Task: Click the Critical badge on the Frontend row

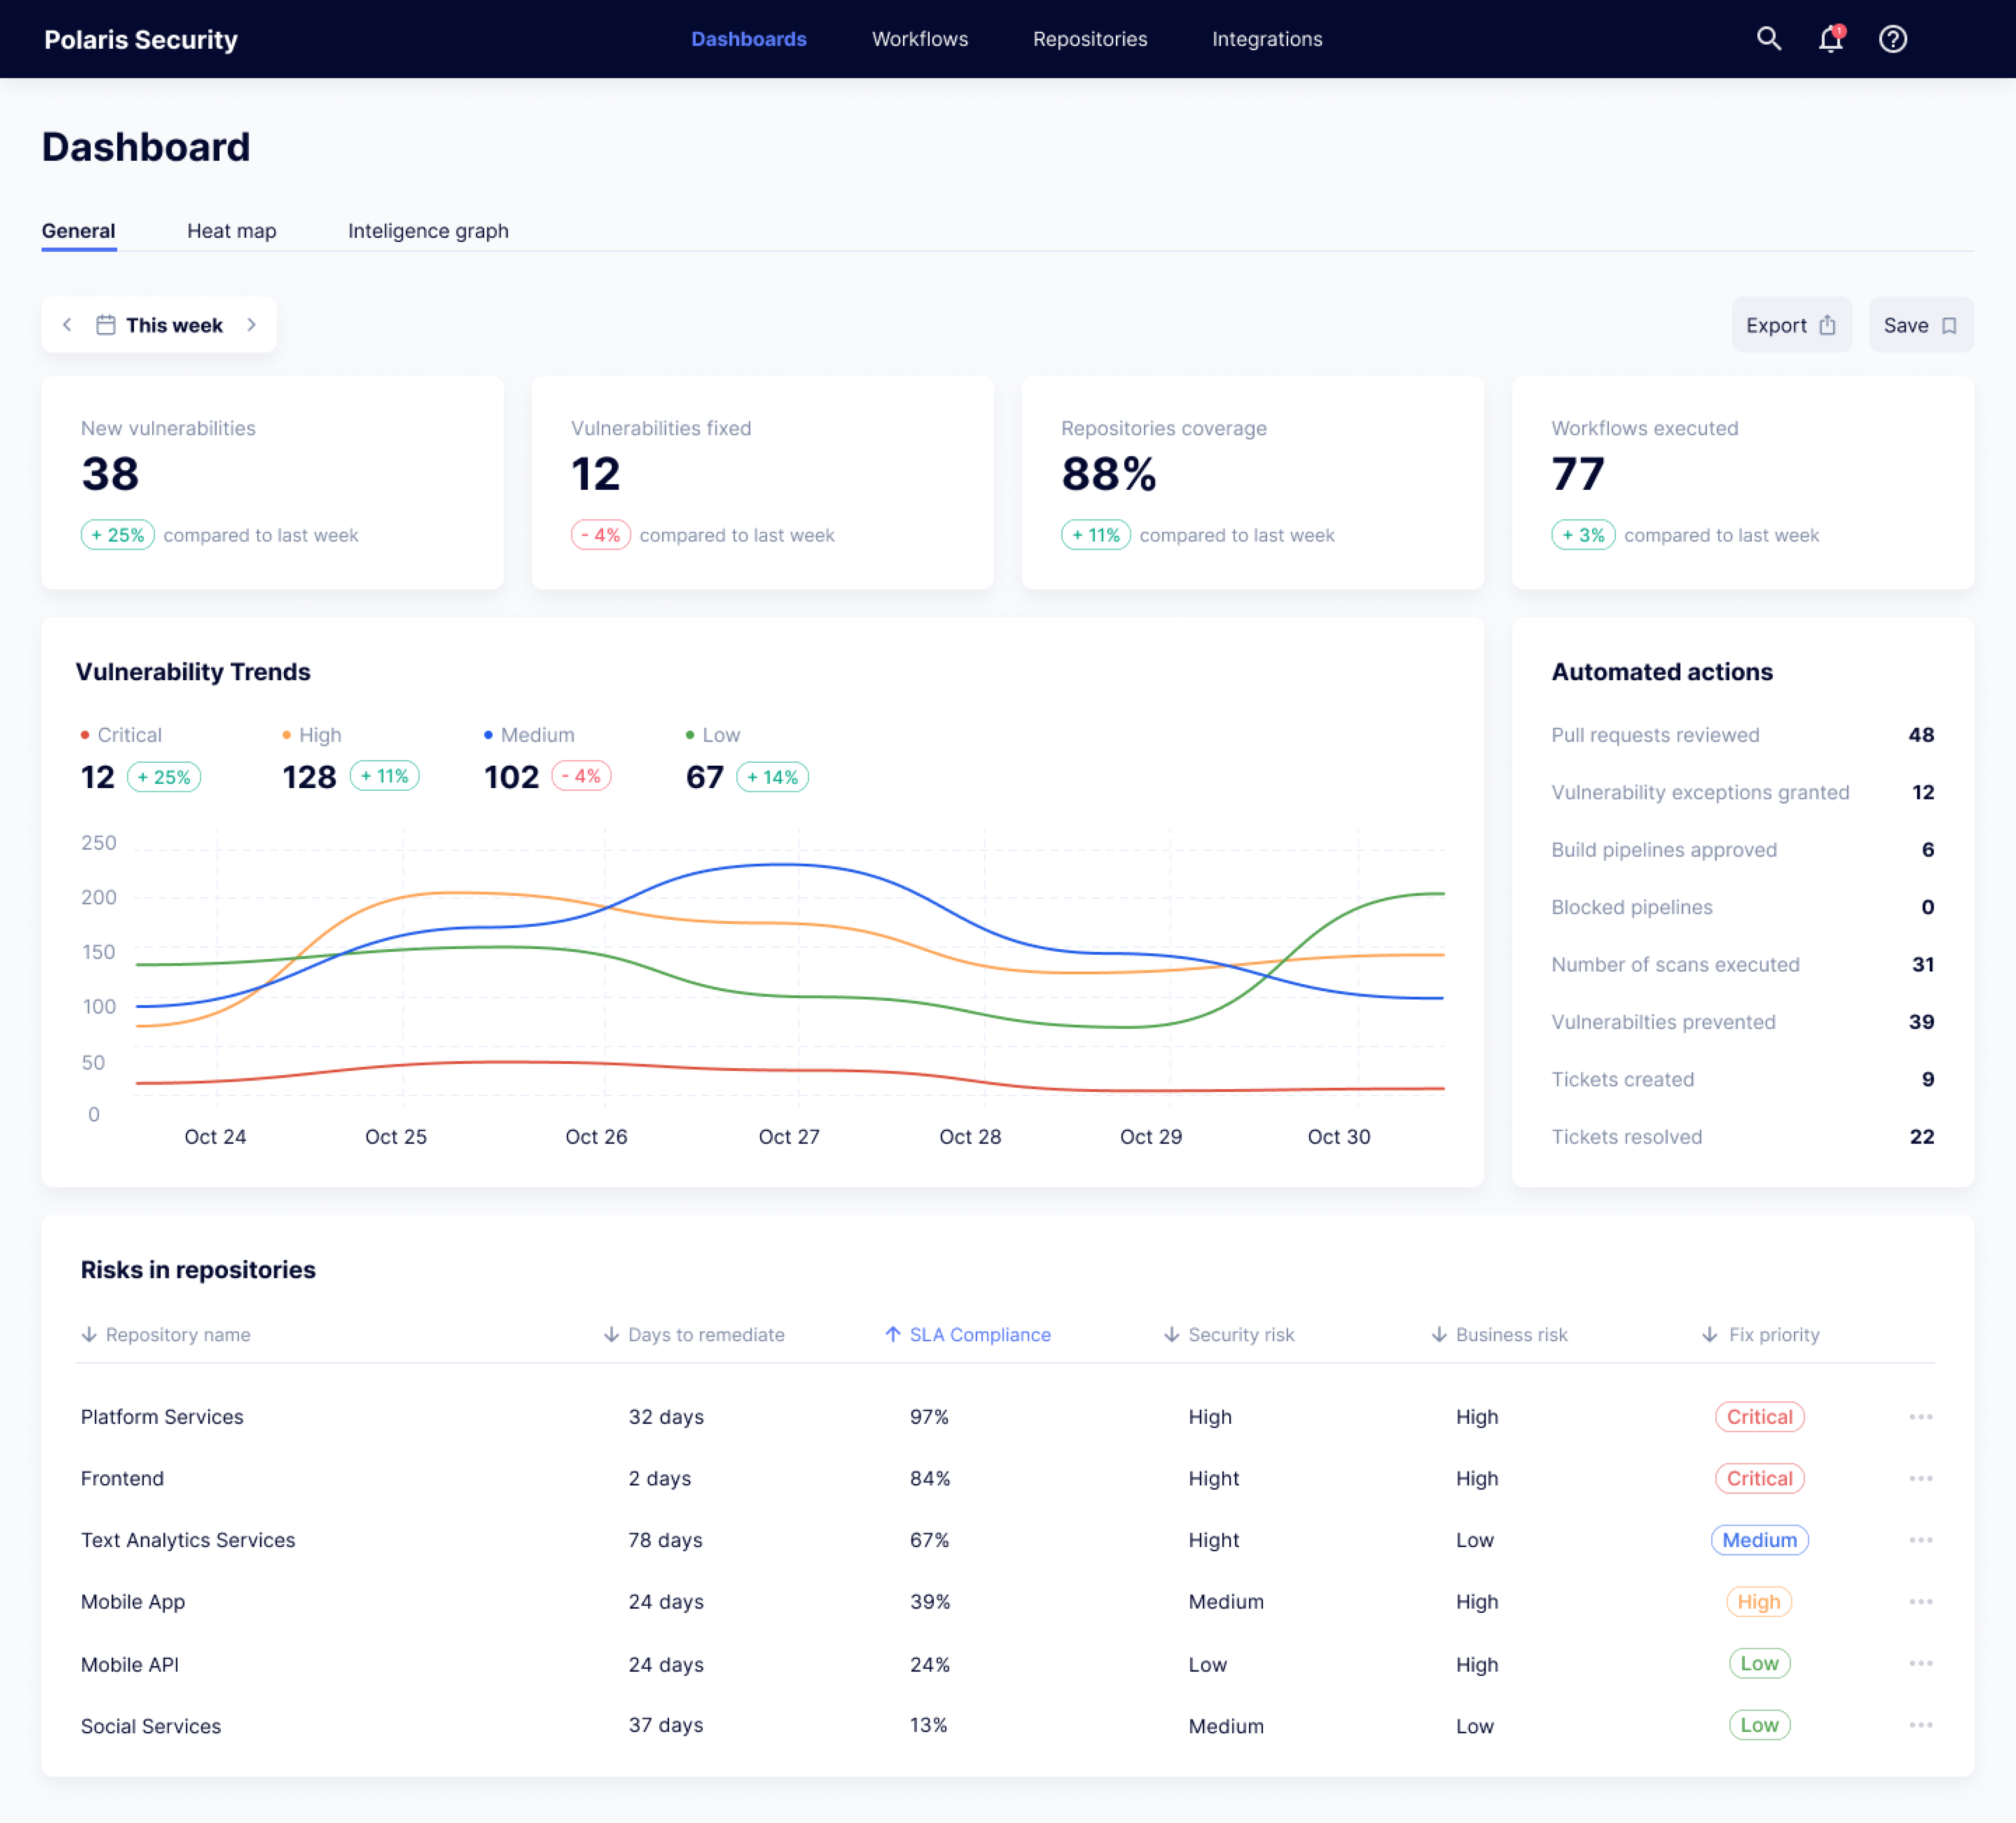Action: (1760, 1478)
